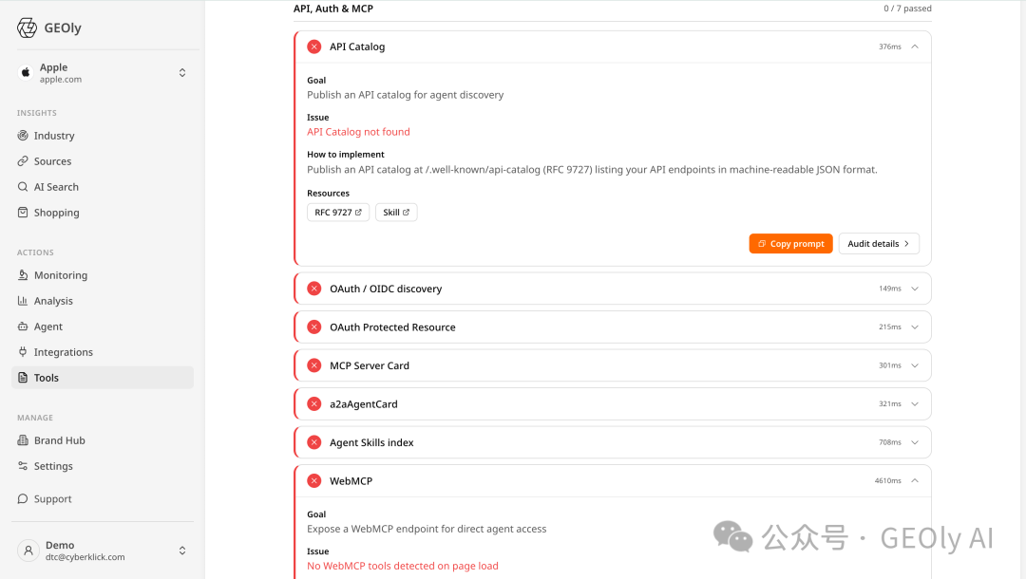Select Tools in the sidebar
This screenshot has width=1026, height=579.
pos(103,378)
